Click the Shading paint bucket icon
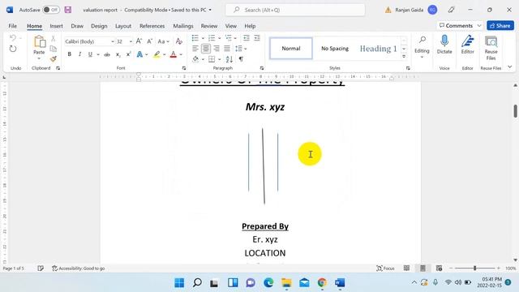 195,59
